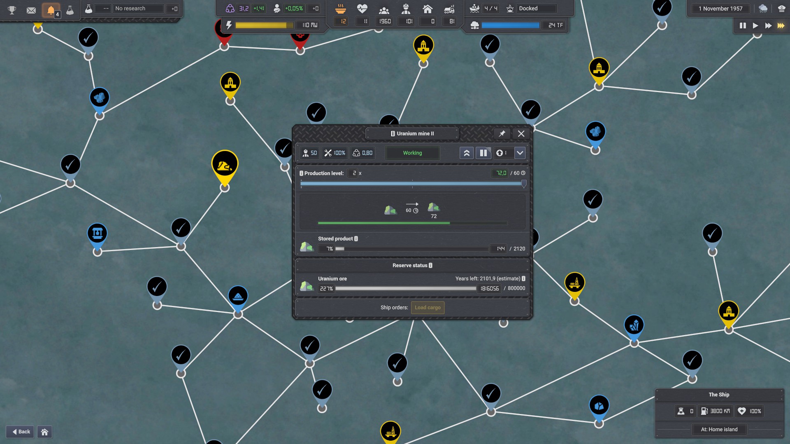Click the computing cloud icon
The image size is (790, 444).
click(x=474, y=25)
